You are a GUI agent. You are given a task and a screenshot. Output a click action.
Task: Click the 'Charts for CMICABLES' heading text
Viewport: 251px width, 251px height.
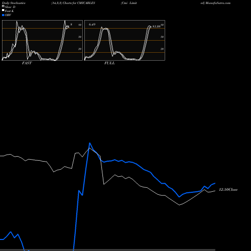(79, 3)
